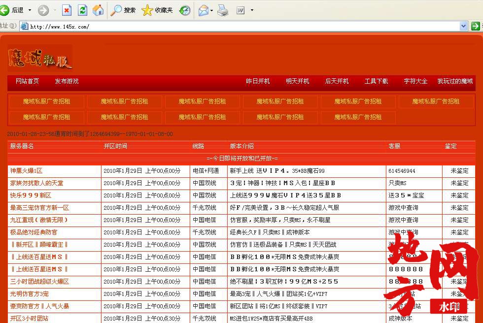Open the address bar dropdown list
The height and width of the screenshot is (323, 483).
[x=463, y=27]
